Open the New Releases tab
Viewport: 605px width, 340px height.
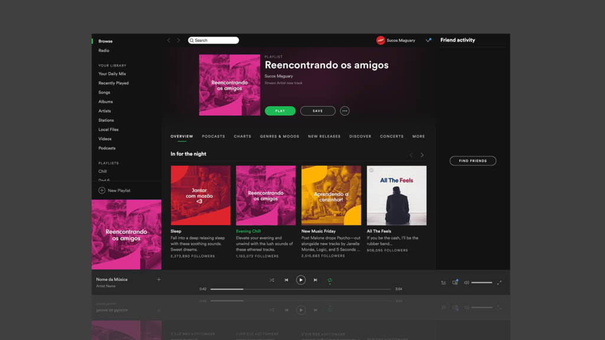pyautogui.click(x=324, y=136)
